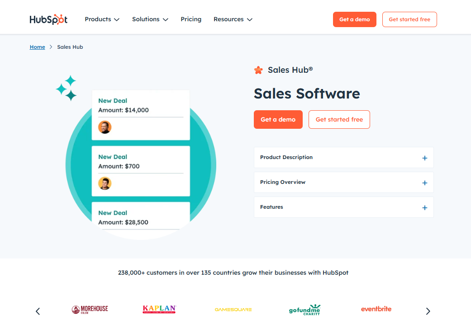Image resolution: width=471 pixels, height=319 pixels.
Task: Click the HubSpot logo in header
Action: (x=48, y=19)
